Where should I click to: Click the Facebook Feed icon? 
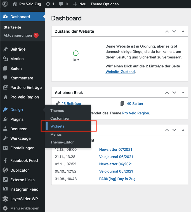pyautogui.click(x=5, y=161)
